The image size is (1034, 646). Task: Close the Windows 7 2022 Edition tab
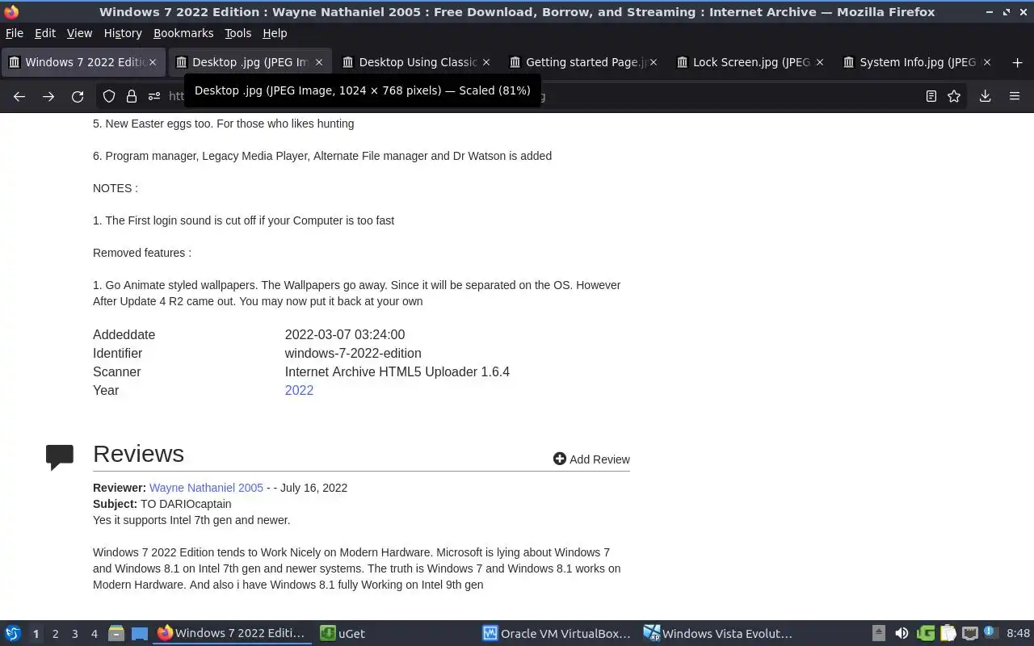[x=152, y=62]
